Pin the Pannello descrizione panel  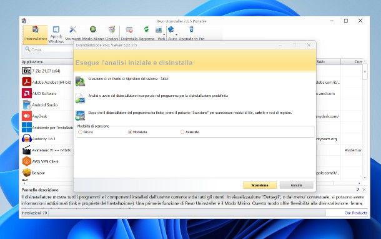pos(358,190)
